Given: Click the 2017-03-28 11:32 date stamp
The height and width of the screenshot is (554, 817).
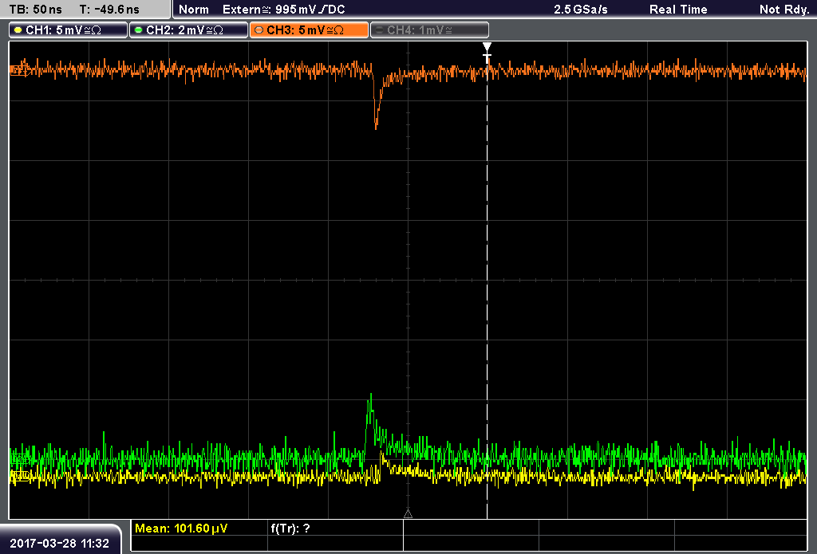Looking at the screenshot, I should tap(59, 544).
